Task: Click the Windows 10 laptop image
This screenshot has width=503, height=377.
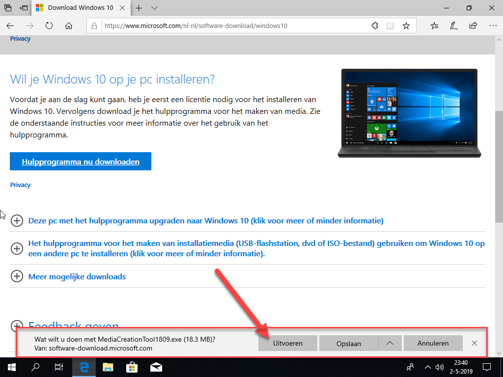Action: (409, 113)
